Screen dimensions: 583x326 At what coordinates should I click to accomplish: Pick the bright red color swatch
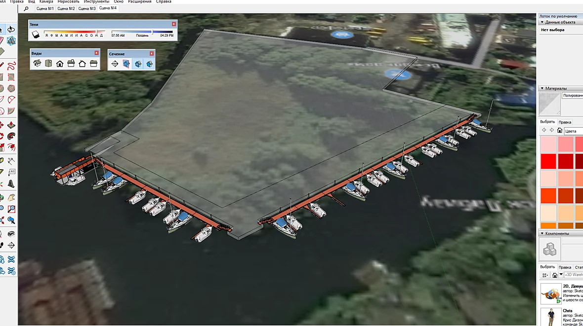click(x=548, y=161)
